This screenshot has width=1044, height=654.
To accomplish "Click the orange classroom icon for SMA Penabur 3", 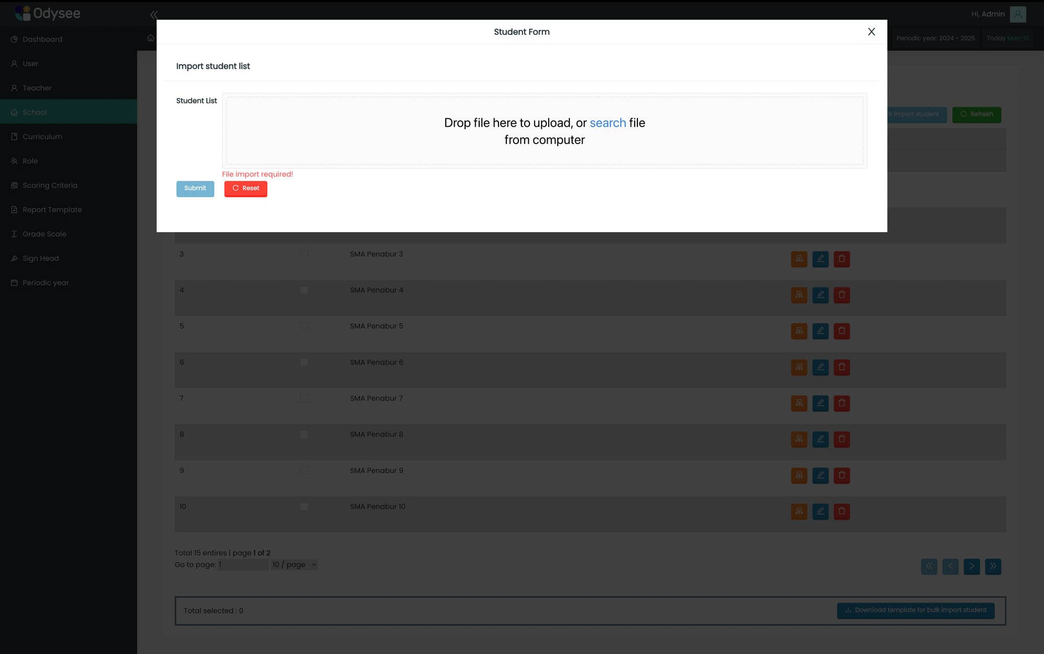I will pyautogui.click(x=799, y=259).
